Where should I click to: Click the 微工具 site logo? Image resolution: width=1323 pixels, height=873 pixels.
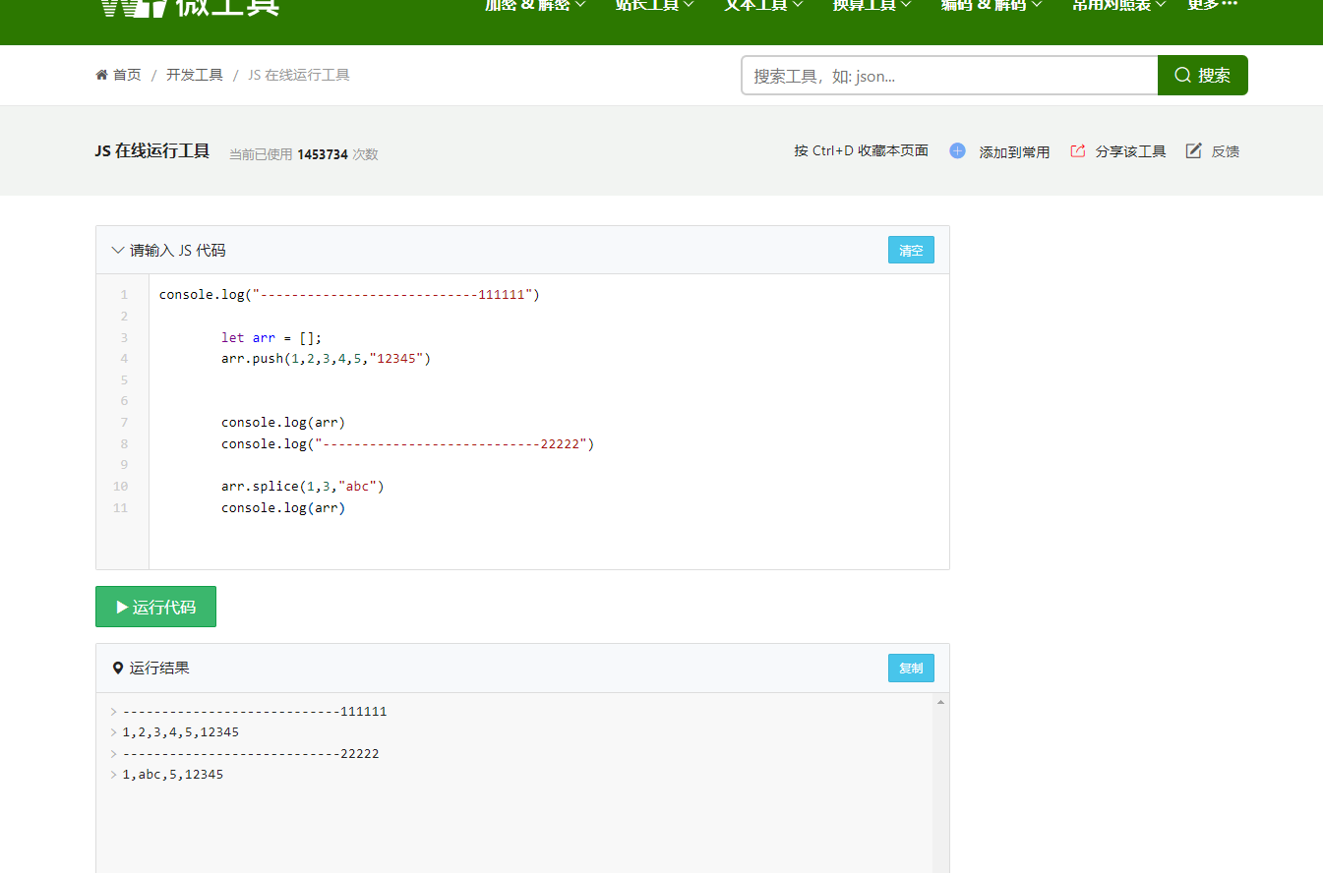tap(189, 6)
